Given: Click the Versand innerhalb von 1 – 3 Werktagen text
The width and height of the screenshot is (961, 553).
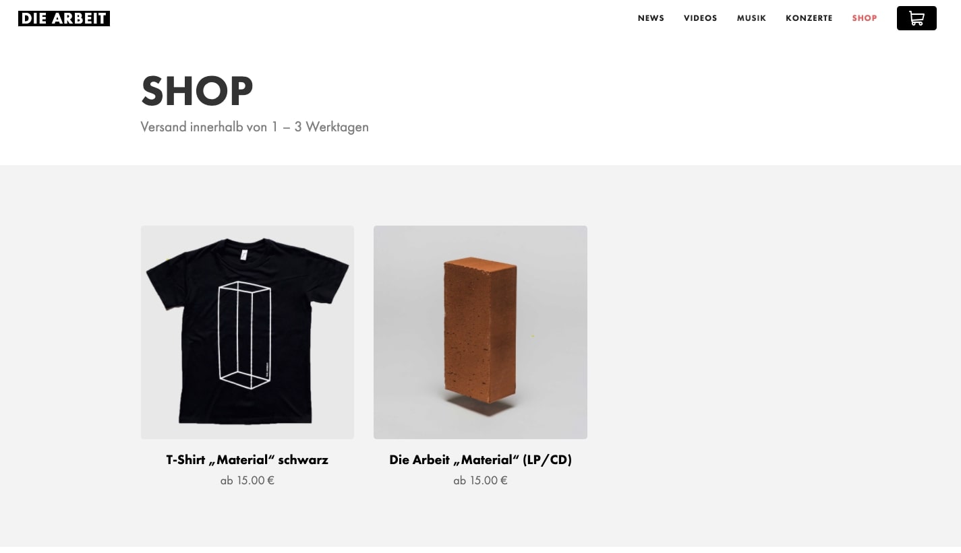Looking at the screenshot, I should [x=255, y=127].
